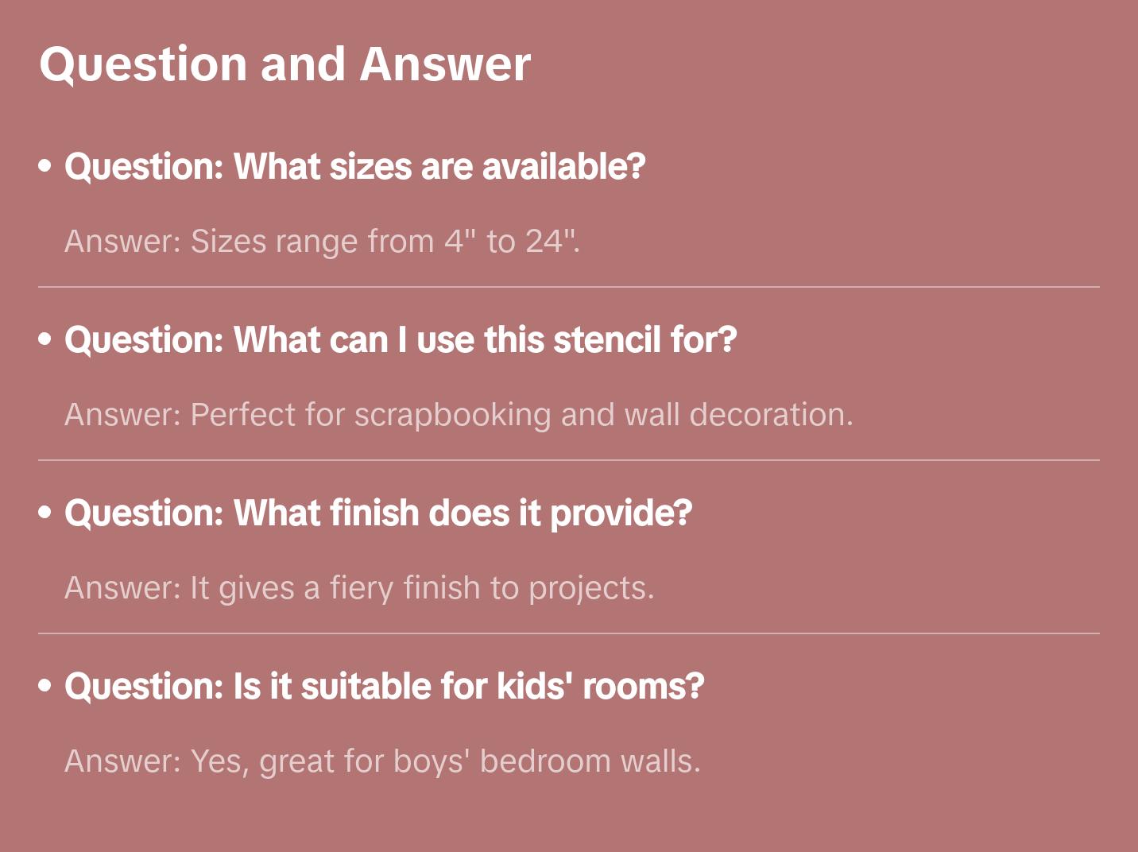Screen dimensions: 1138x852
Task: Click the bullet before the sizes question
Action: tap(45, 166)
